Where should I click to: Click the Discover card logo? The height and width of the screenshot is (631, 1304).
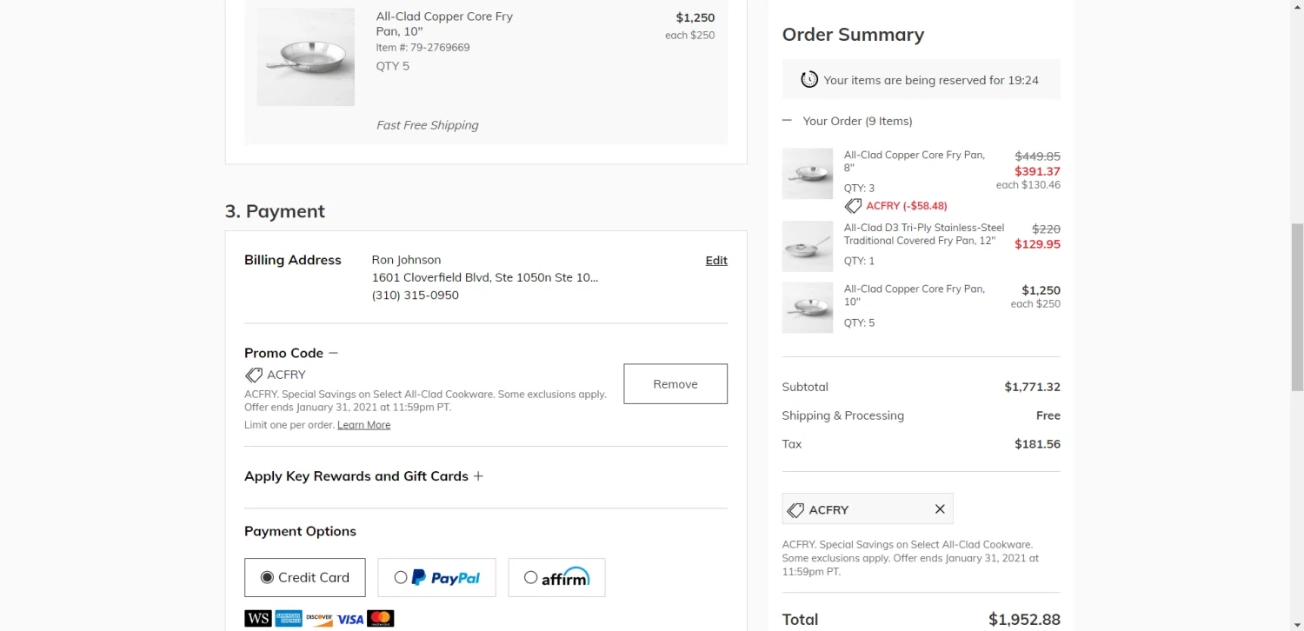[x=319, y=619]
